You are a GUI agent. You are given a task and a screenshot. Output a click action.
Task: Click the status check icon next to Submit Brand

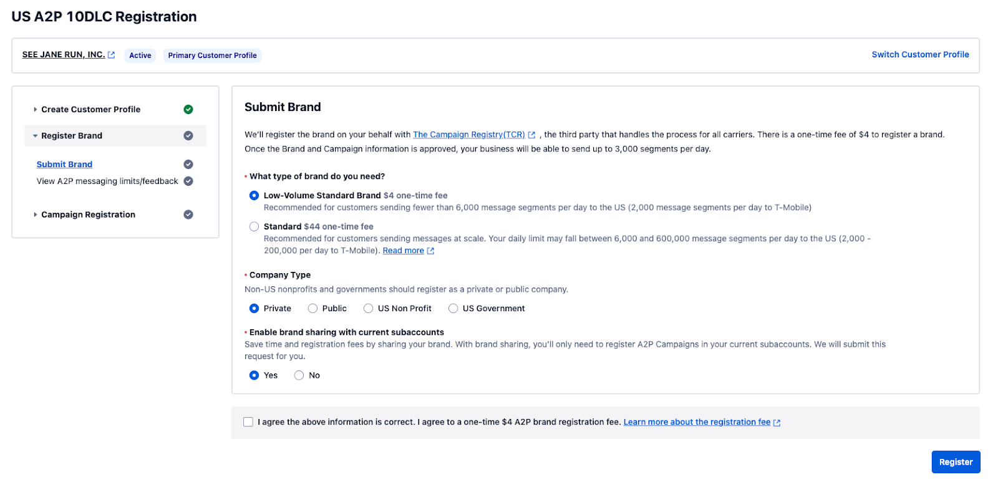coord(188,165)
